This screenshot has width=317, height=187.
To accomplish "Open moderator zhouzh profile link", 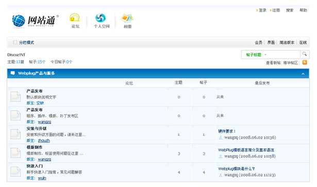I will [x=44, y=140].
